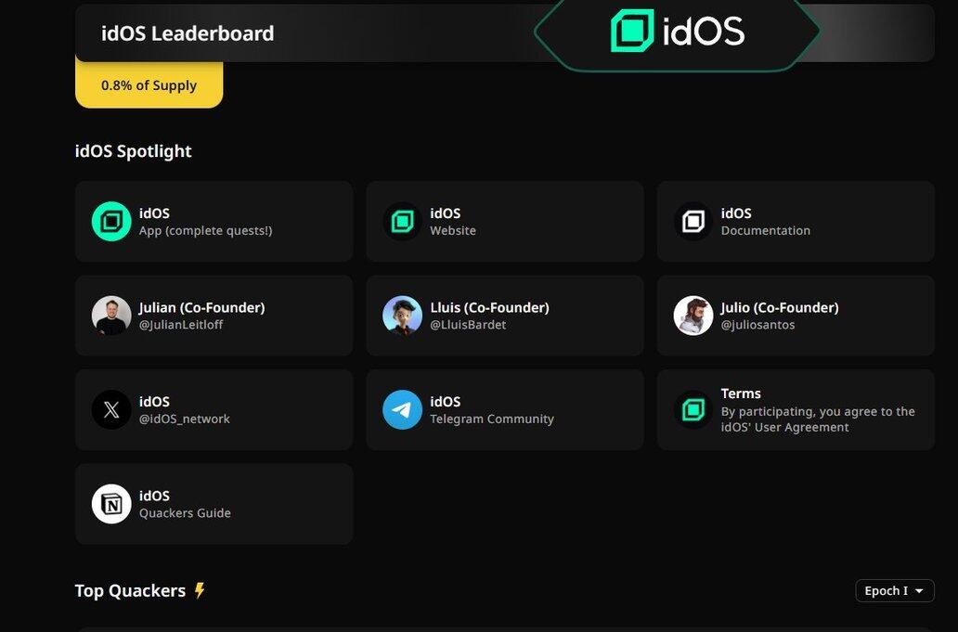This screenshot has width=958, height=632.
Task: Click the Telegram paper-plane icon
Action: point(402,409)
